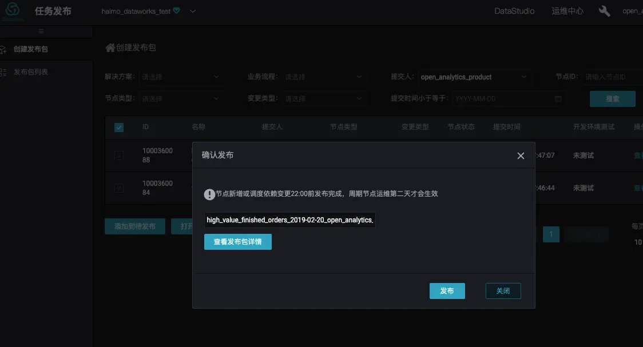This screenshot has height=347, width=643.
Task: Expand the haimo_dataworks_test workspace dropdown
Action: tap(193, 11)
